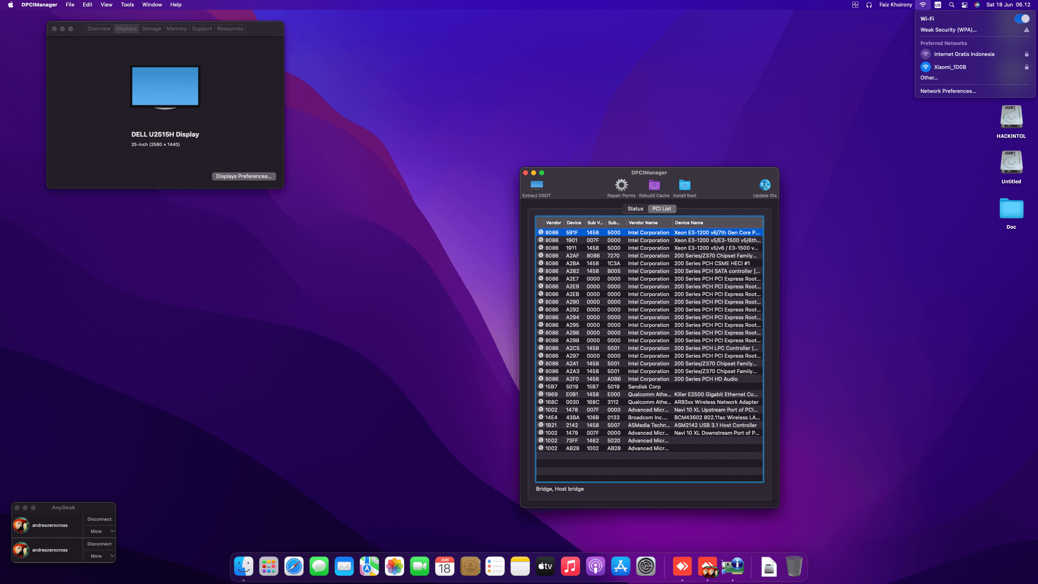Click the DELL U2515H display thumbnail
This screenshot has height=584, width=1038.
pyautogui.click(x=165, y=87)
